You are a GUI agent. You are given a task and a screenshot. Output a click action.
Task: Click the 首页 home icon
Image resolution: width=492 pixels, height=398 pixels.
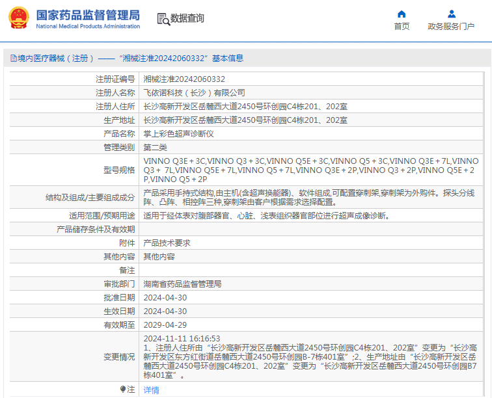[x=402, y=14]
